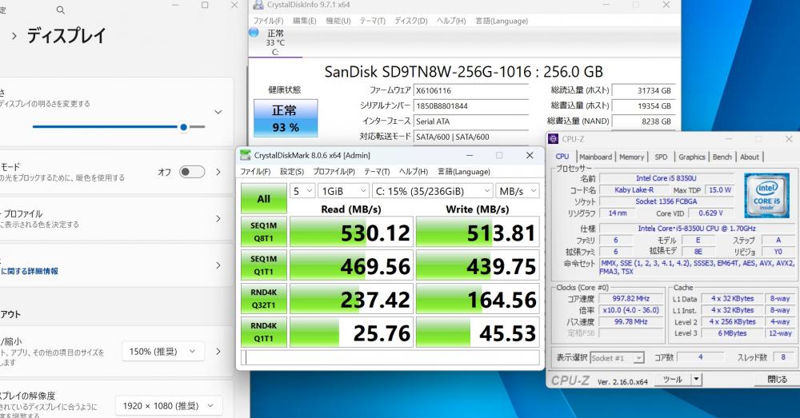Screen dimensions: 800x418
Task: Click the CPU-Z ツール button
Action: [673, 380]
